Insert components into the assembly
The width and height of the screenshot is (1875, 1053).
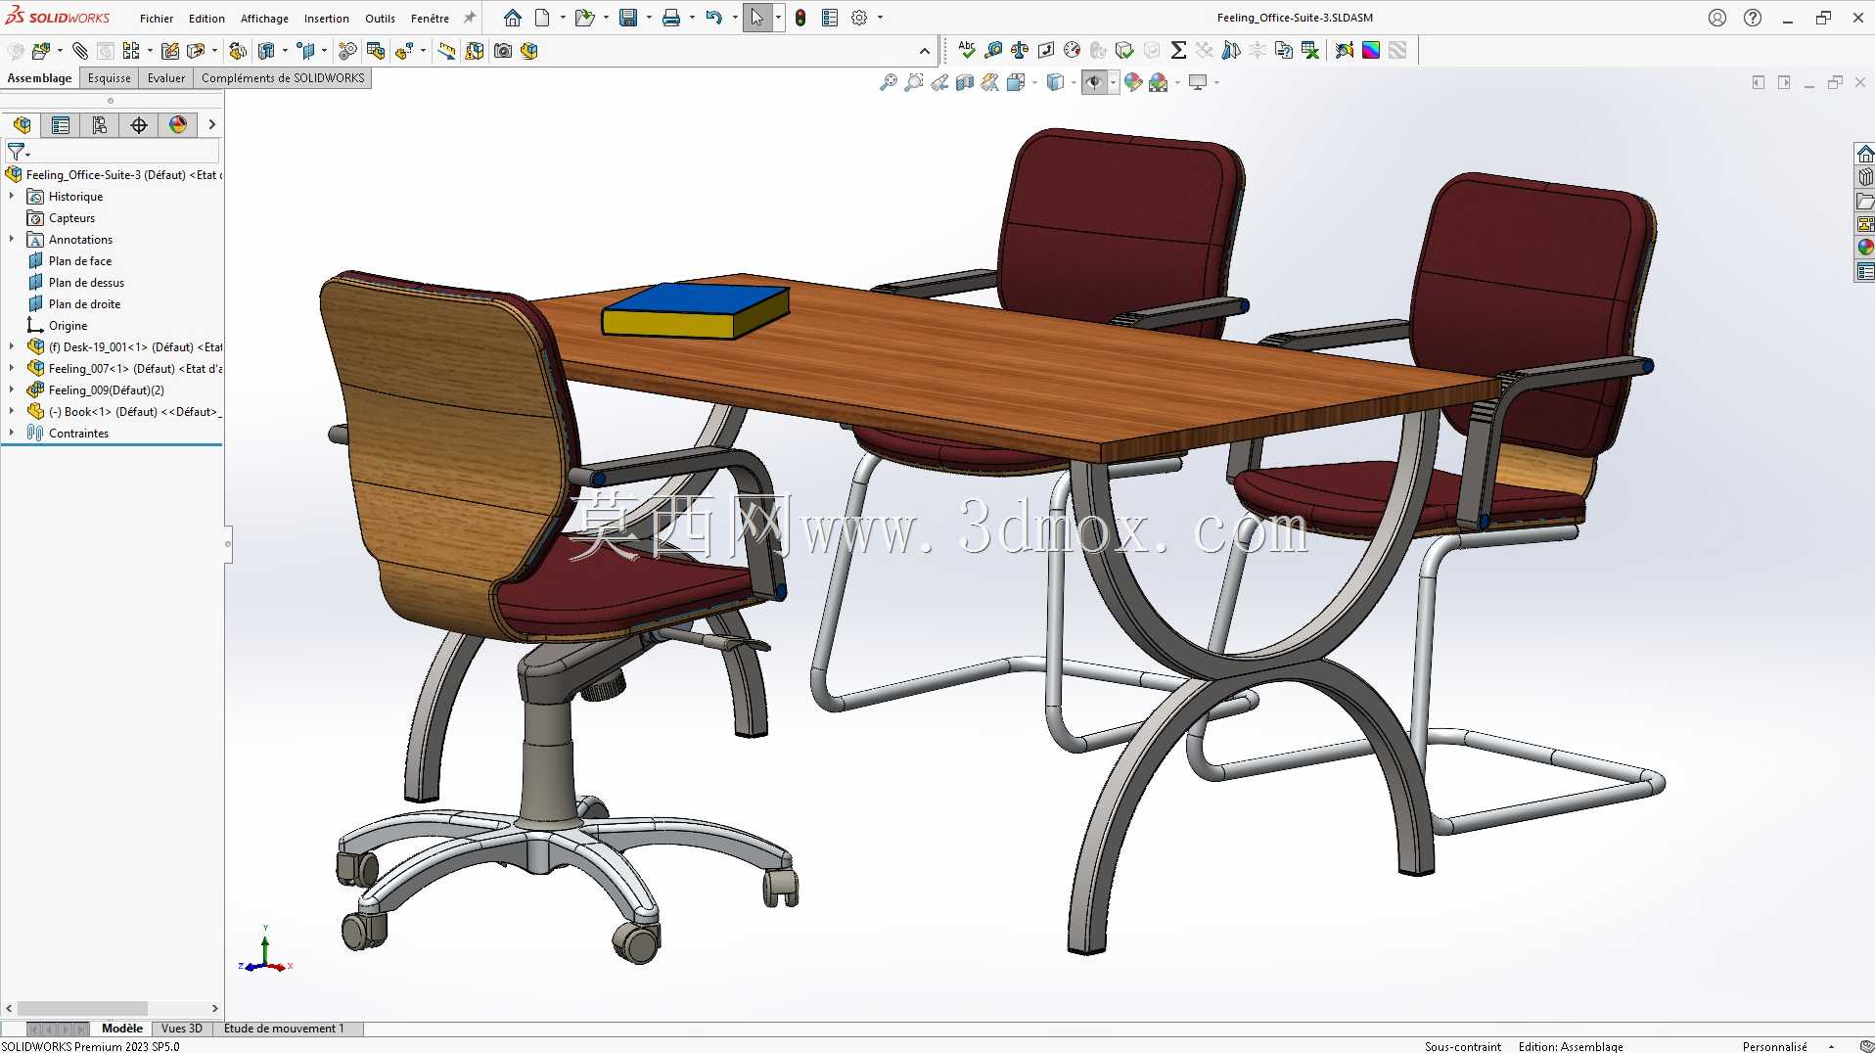point(41,51)
